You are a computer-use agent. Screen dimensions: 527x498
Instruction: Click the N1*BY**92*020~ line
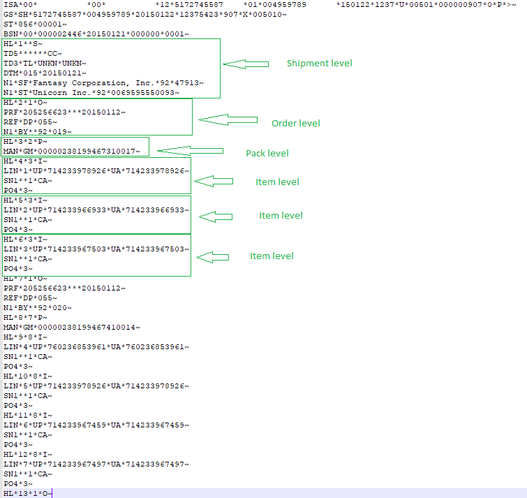37,308
